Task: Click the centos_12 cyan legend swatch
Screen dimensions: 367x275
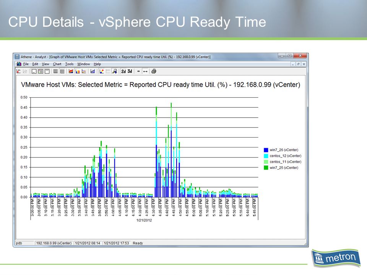Action: tap(266, 156)
